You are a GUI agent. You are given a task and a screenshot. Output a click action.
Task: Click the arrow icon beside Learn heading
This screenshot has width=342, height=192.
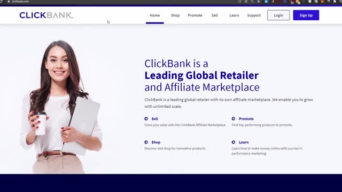[x=234, y=142]
